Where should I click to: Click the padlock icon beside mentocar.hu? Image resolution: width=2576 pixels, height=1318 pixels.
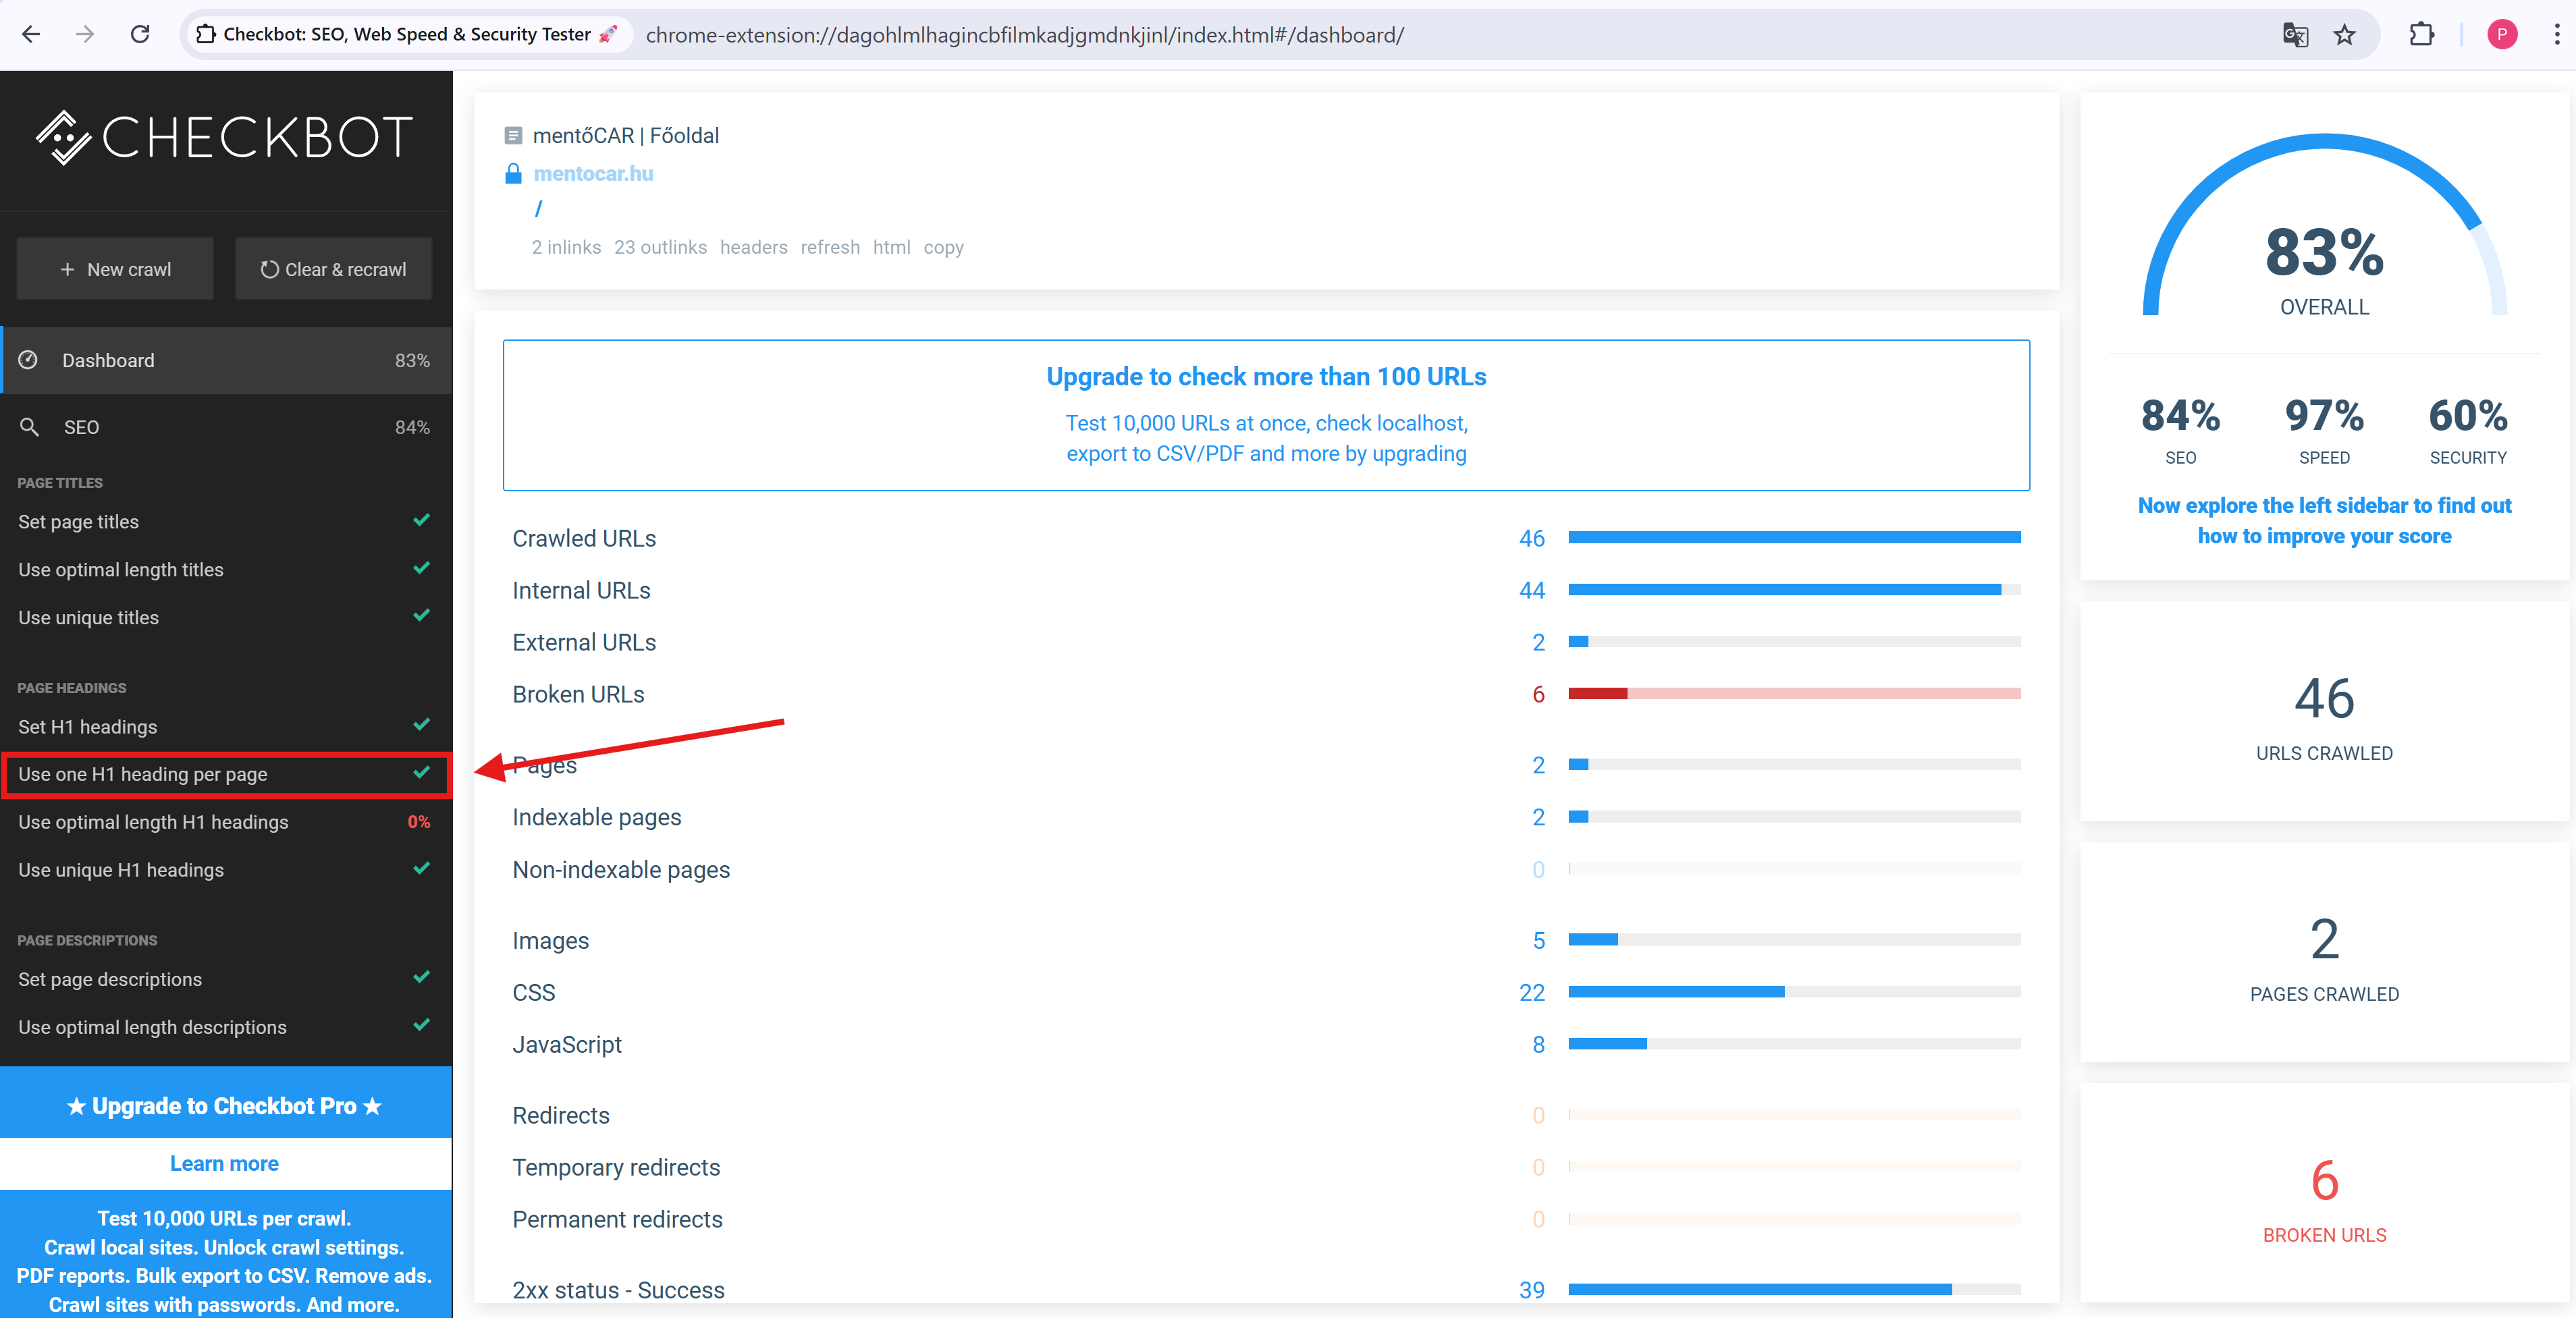click(x=513, y=174)
